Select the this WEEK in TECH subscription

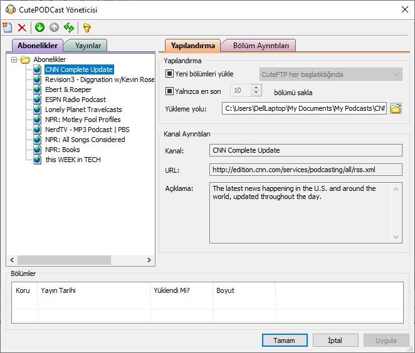coord(73,160)
